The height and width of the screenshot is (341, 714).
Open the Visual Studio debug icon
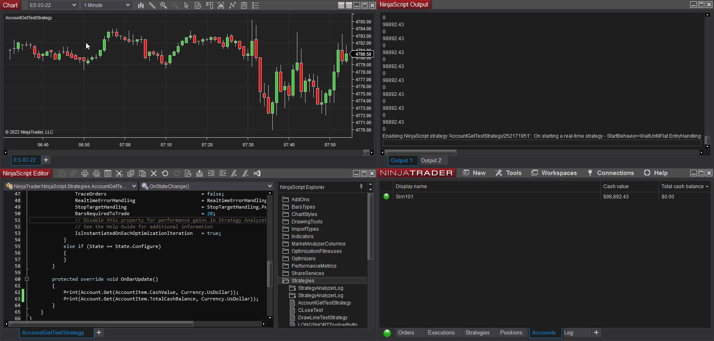[257, 173]
